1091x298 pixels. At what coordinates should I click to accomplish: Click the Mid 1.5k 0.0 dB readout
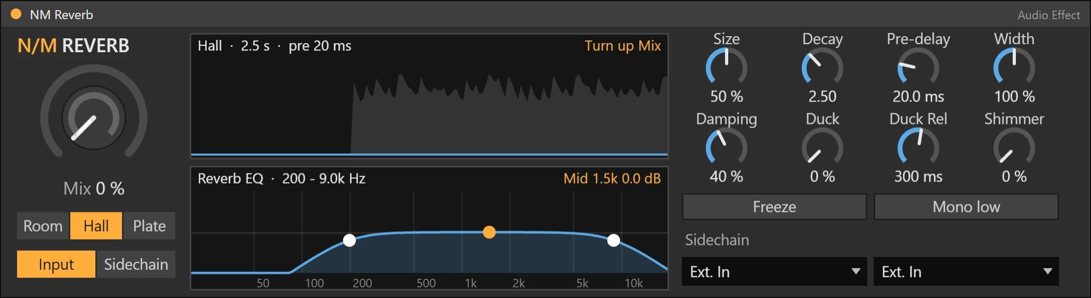point(612,178)
